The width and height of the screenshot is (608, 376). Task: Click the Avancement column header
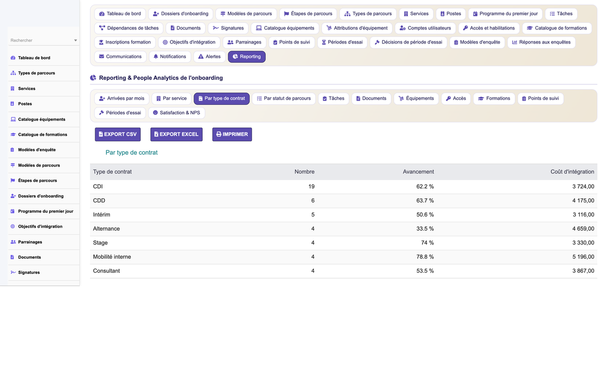[419, 172]
